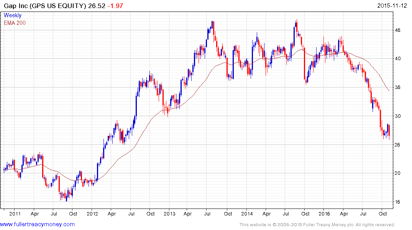Click the 25 price axis label
Screen dimensions: 412x230
coord(397,145)
